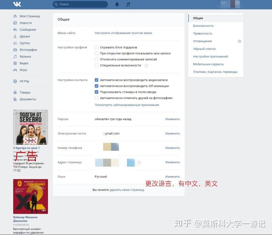The image size is (272, 235).
Task: Click удалить свою страницу link
Action: coord(127,190)
